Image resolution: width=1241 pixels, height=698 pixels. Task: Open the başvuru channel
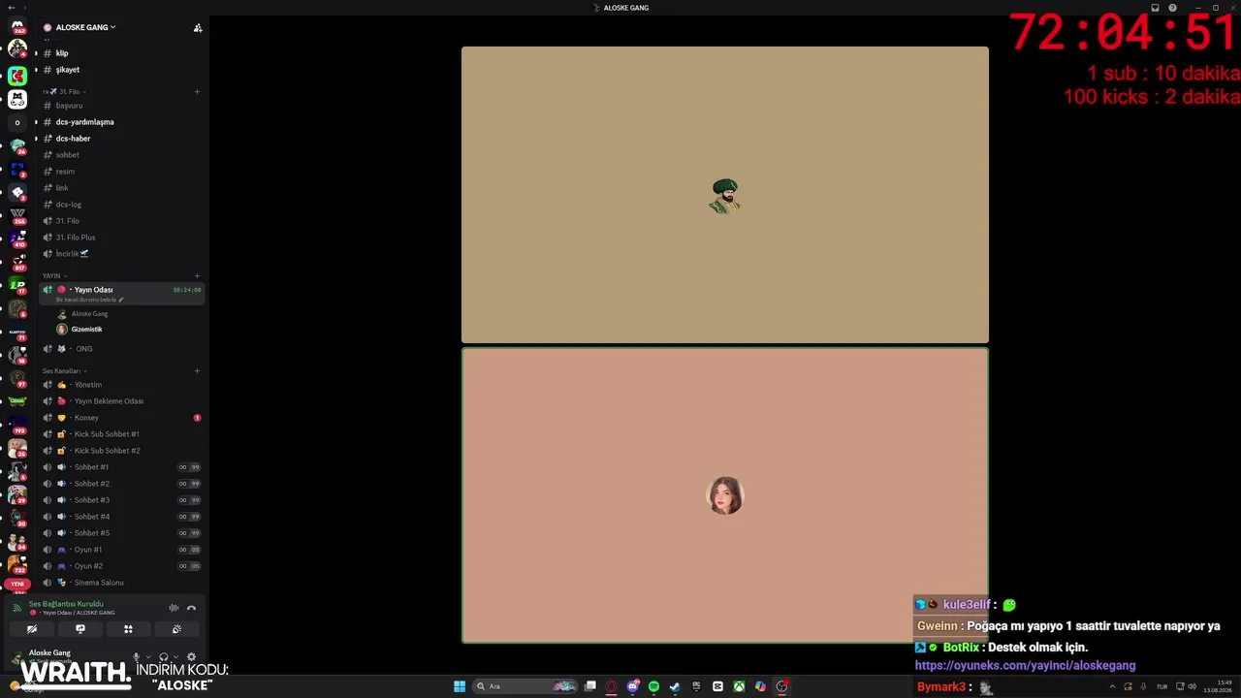pyautogui.click(x=120, y=106)
